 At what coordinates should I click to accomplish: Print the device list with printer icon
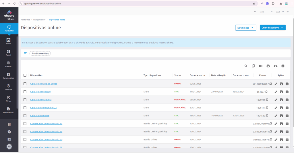point(268,66)
